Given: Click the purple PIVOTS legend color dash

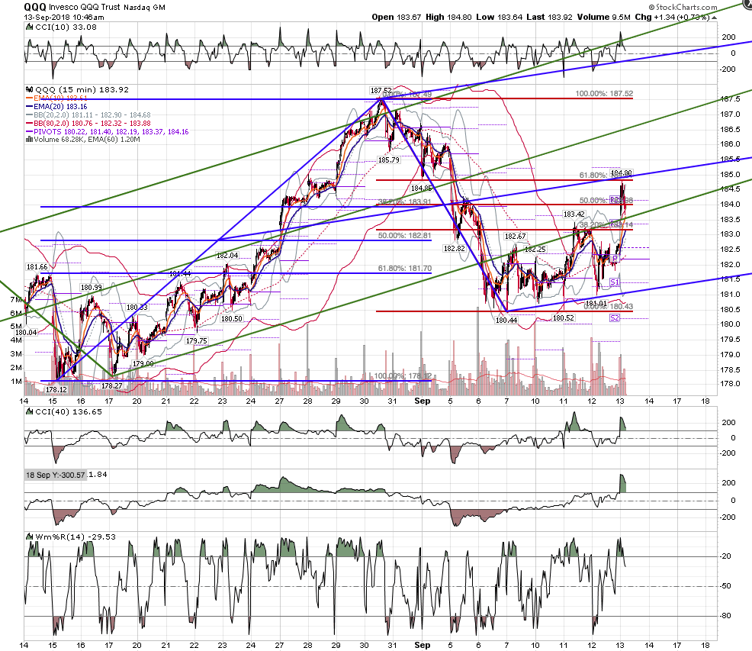Looking at the screenshot, I should (x=29, y=131).
